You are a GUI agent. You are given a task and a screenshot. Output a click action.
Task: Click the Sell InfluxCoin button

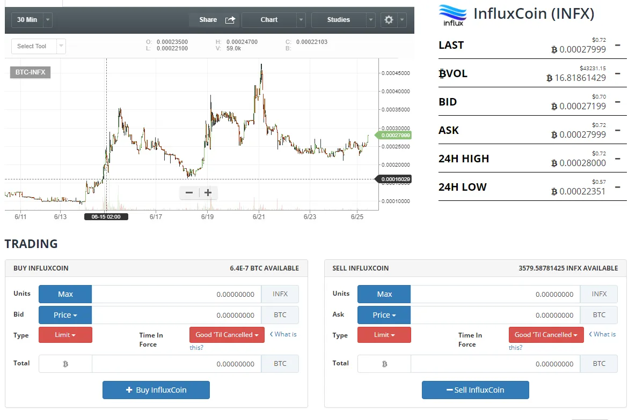[x=476, y=389]
